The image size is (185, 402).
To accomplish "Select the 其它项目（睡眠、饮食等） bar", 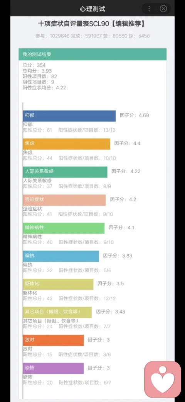I will (x=57, y=312).
